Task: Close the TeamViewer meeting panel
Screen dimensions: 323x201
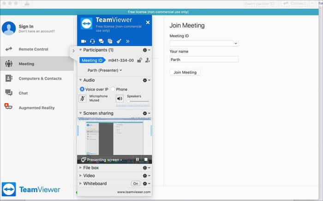Action: [x=148, y=23]
